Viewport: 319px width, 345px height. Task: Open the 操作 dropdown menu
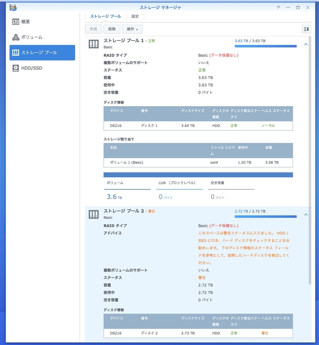pos(132,29)
